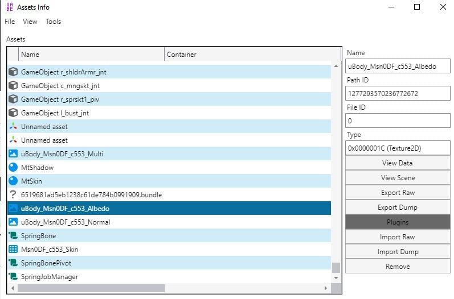Click Export Dump
The height and width of the screenshot is (299, 454).
pos(397,207)
